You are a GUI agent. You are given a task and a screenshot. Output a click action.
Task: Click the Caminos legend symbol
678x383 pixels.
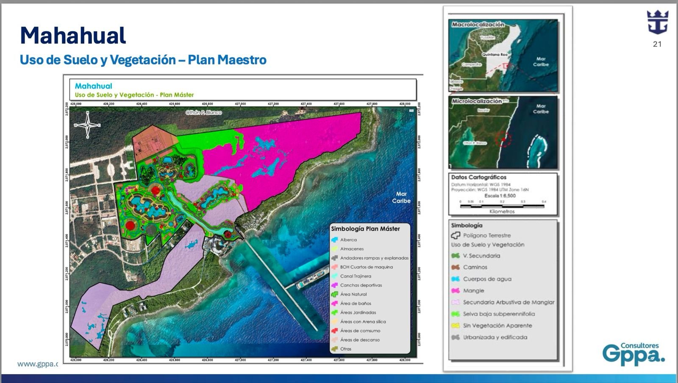[456, 267]
